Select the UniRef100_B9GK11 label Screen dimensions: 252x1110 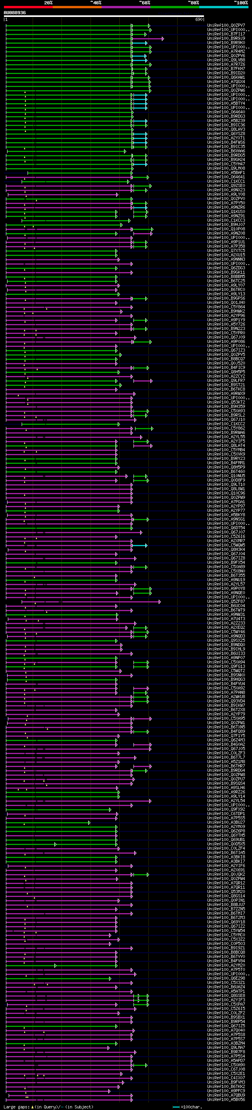(x=226, y=272)
